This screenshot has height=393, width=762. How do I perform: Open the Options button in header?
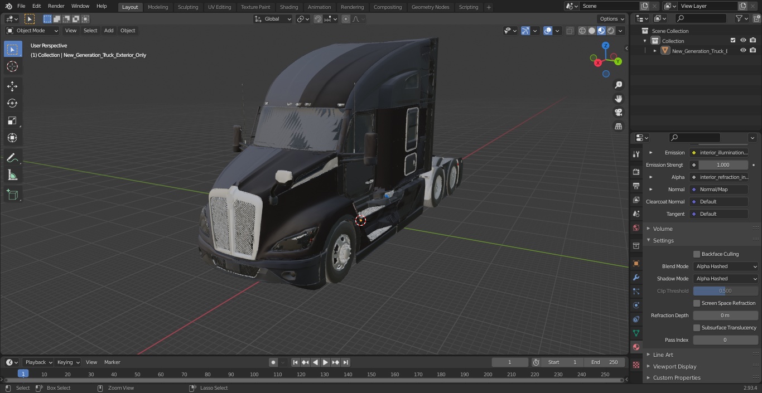[611, 19]
